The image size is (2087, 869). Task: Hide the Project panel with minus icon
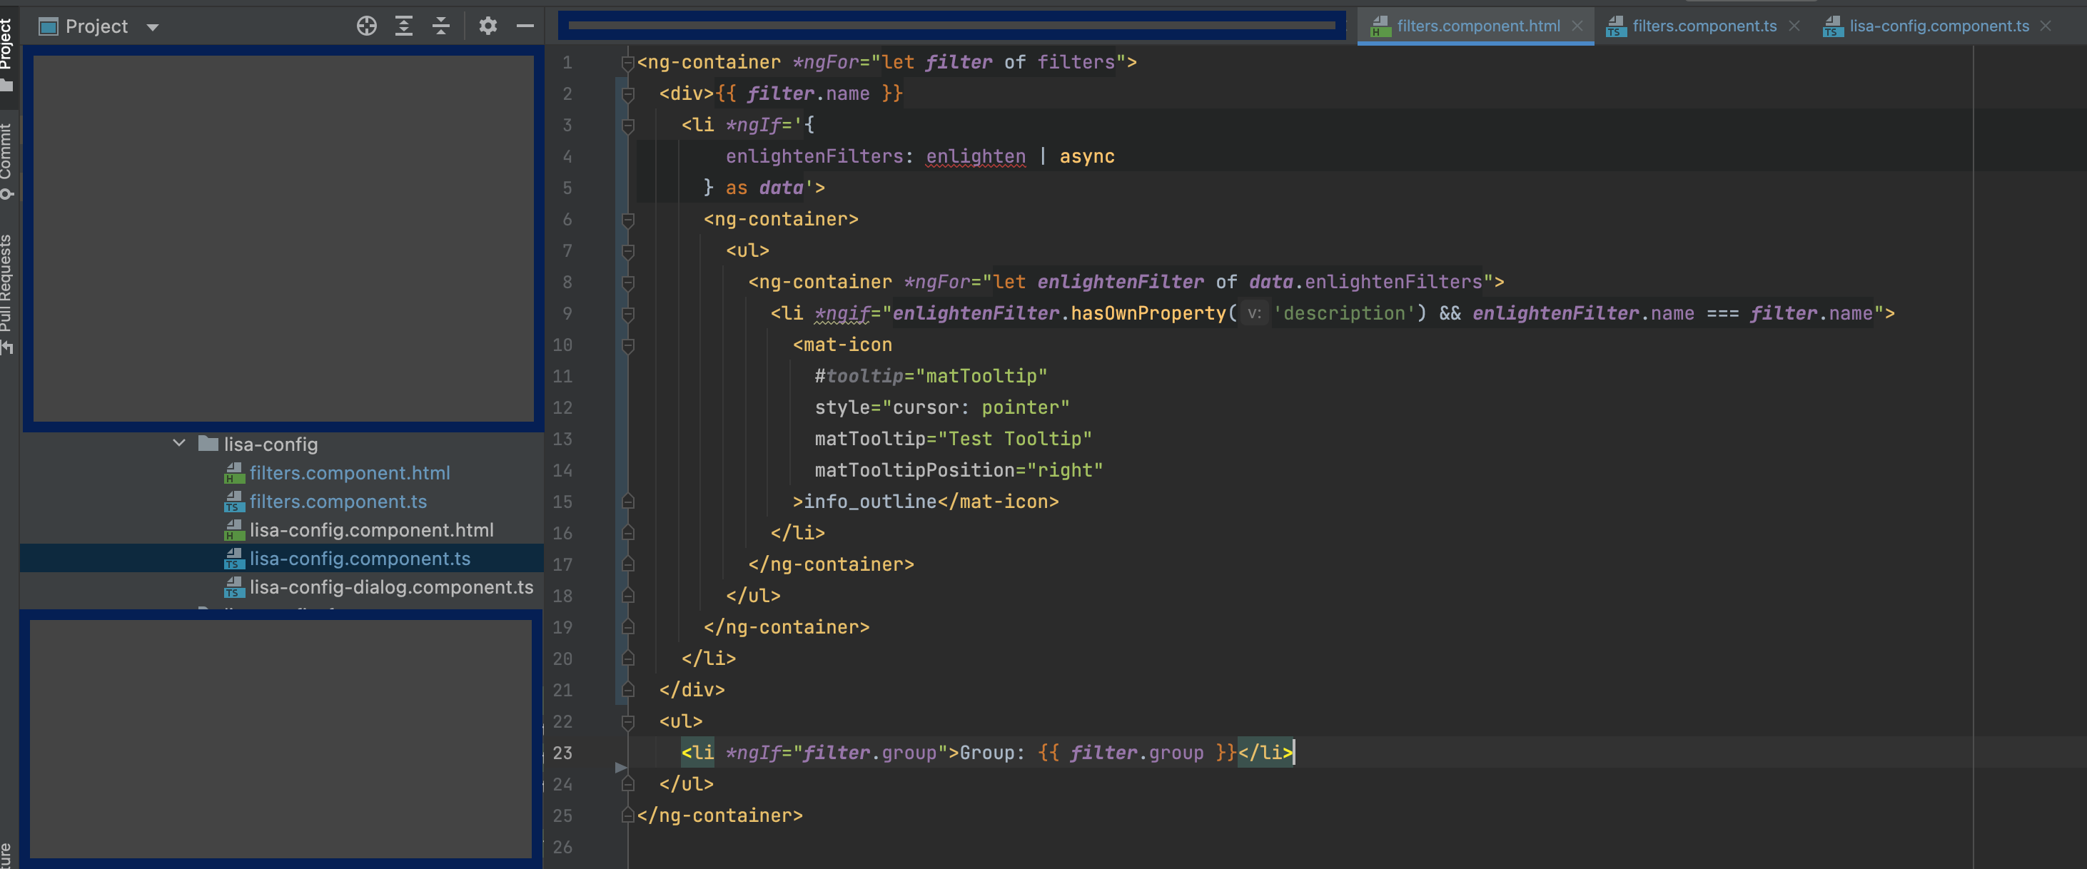click(525, 26)
